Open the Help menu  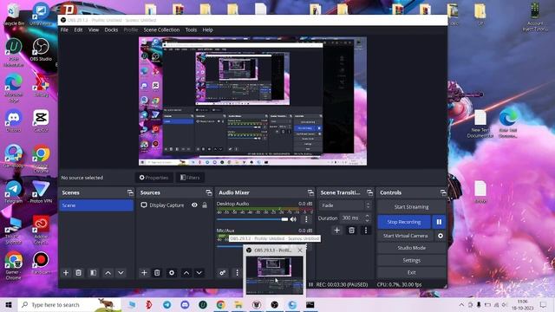[x=208, y=30]
